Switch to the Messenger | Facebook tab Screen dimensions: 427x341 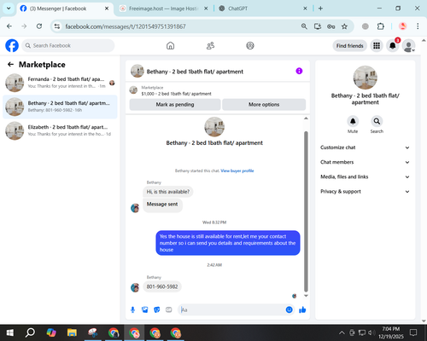pos(65,9)
